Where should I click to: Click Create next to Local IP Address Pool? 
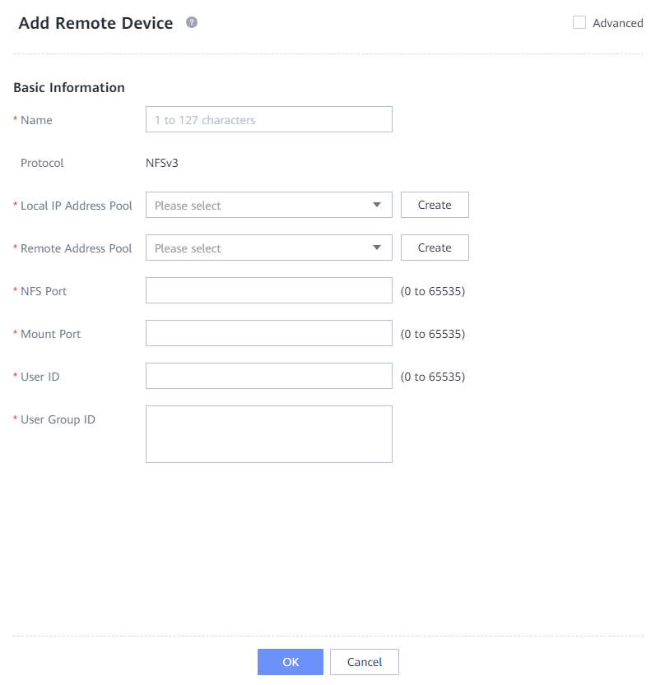tap(435, 205)
